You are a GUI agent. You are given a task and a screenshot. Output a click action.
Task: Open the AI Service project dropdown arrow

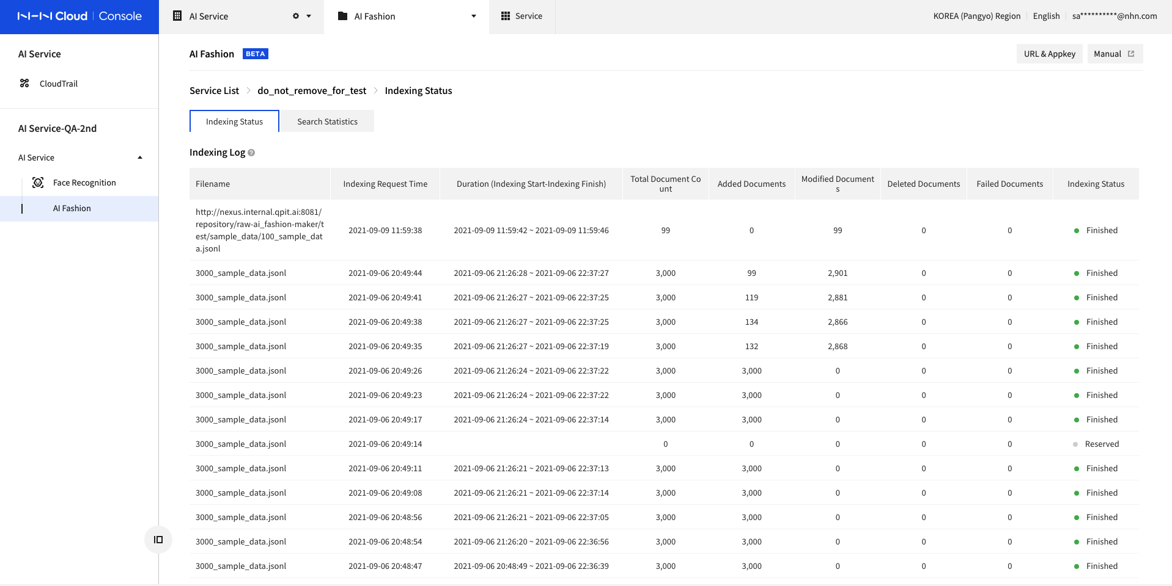pyautogui.click(x=309, y=16)
